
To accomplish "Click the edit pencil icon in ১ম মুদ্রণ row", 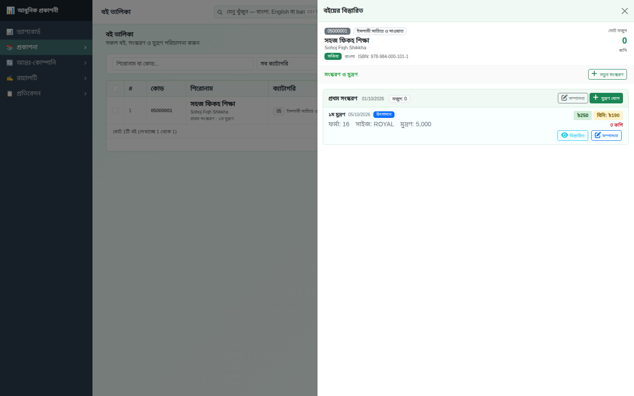I will coord(597,135).
